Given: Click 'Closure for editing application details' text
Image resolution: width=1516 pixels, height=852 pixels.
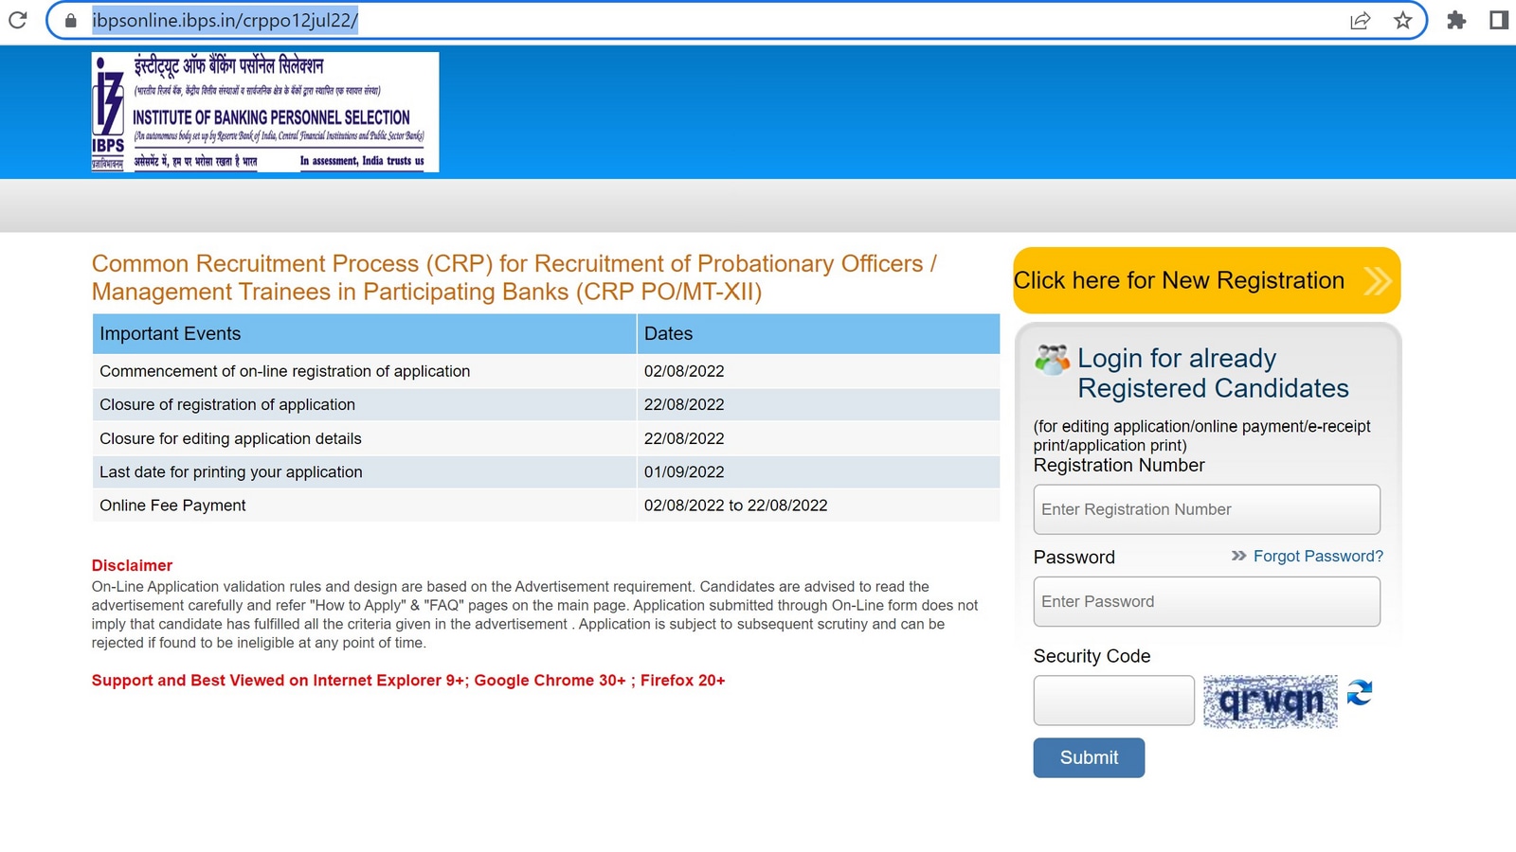Looking at the screenshot, I should [x=230, y=438].
